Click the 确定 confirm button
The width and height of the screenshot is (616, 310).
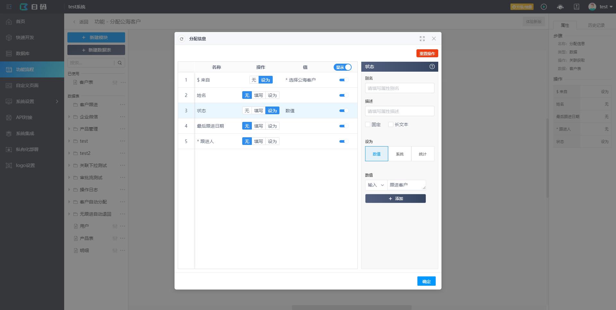point(426,281)
